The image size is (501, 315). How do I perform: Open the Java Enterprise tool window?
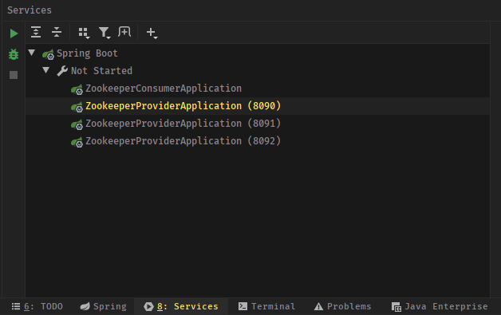pyautogui.click(x=440, y=306)
